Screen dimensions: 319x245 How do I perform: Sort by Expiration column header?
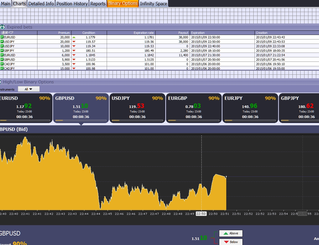click(222, 33)
